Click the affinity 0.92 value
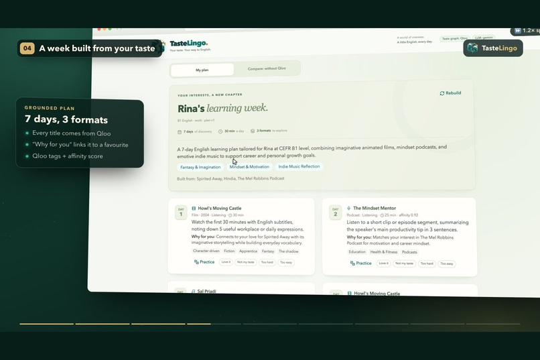540x360 pixels. point(409,215)
